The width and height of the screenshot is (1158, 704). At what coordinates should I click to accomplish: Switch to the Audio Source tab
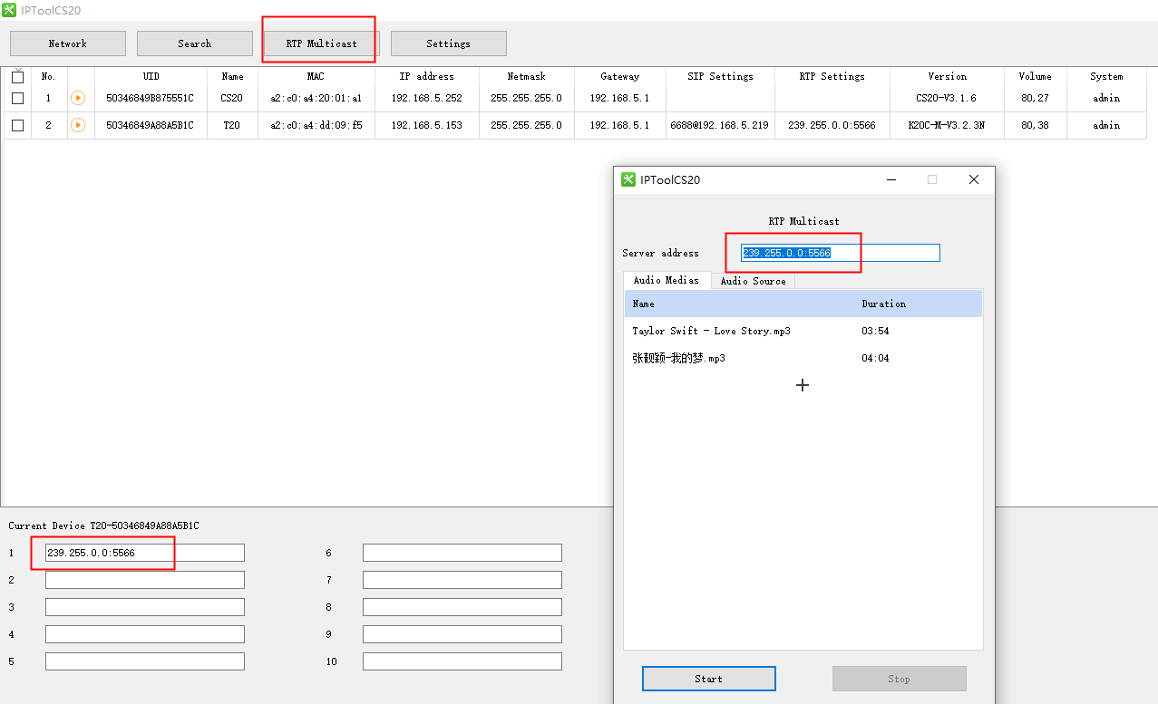click(754, 281)
